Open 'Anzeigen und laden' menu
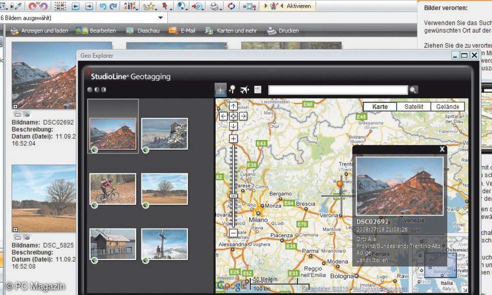 (39, 31)
